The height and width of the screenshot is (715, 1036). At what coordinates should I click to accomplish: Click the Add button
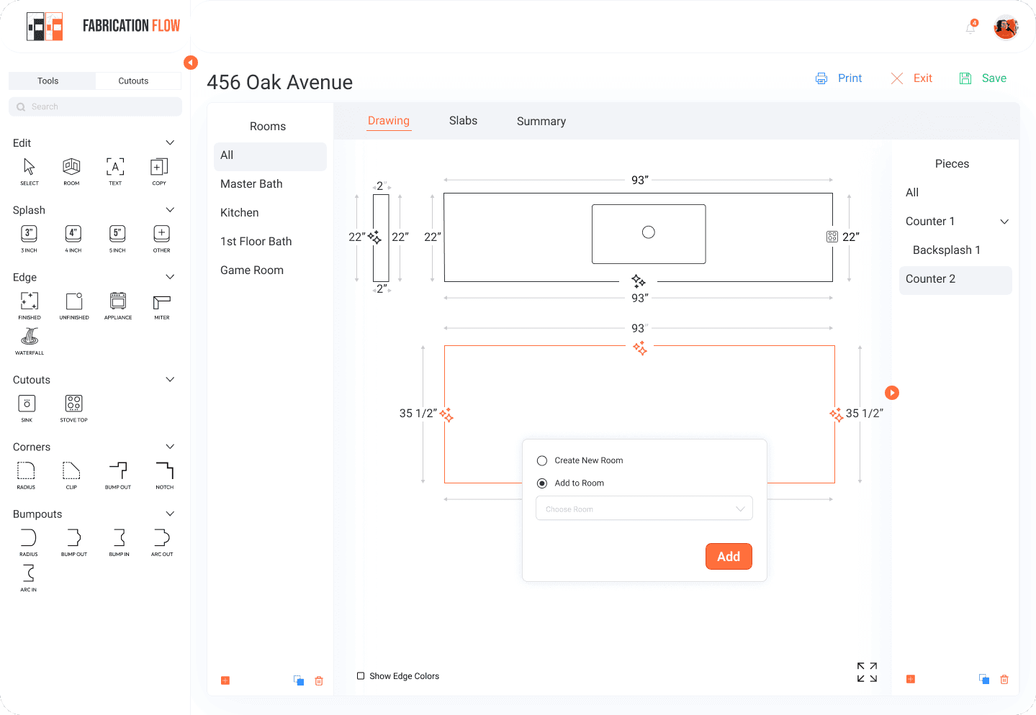pos(729,556)
